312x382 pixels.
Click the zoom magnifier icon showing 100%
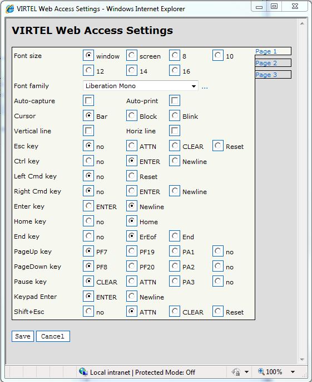click(x=261, y=371)
